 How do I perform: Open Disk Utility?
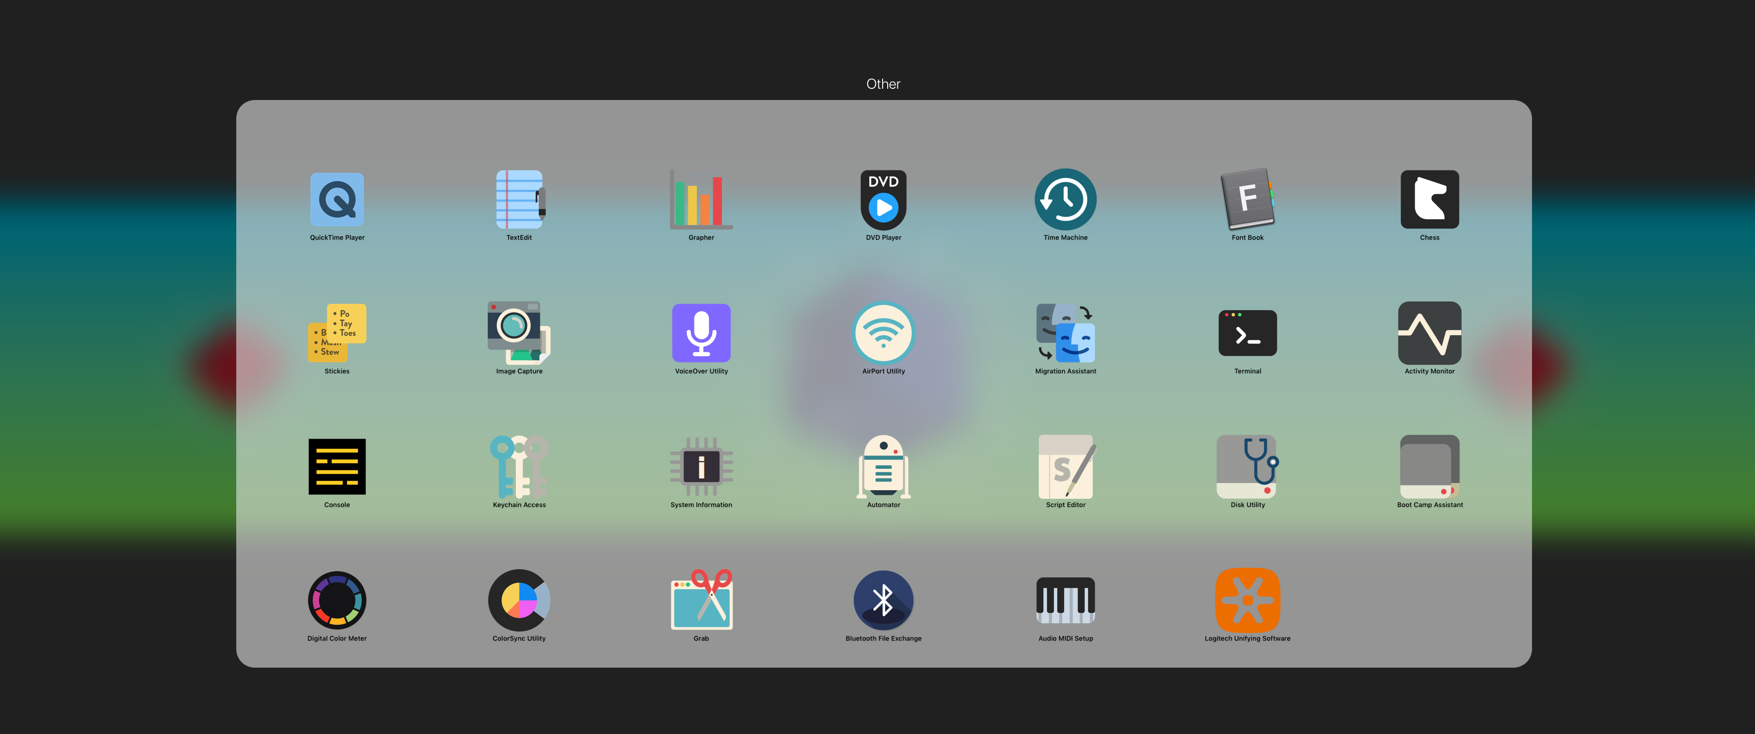1247,466
